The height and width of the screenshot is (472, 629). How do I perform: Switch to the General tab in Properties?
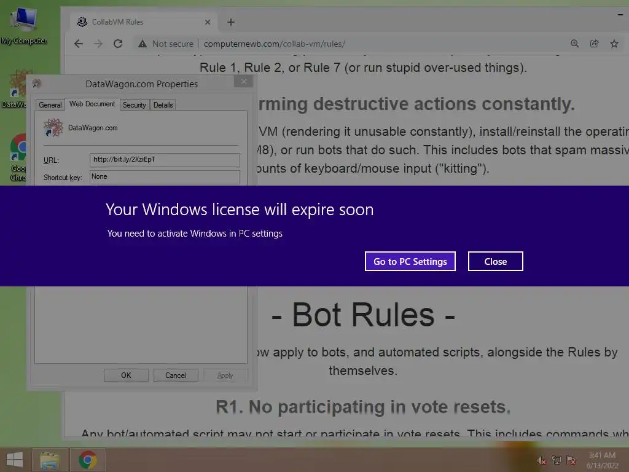[x=50, y=104]
